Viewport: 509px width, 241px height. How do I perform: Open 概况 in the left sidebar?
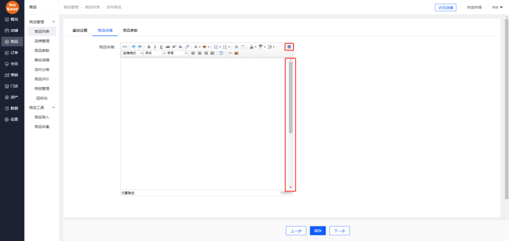[12, 19]
